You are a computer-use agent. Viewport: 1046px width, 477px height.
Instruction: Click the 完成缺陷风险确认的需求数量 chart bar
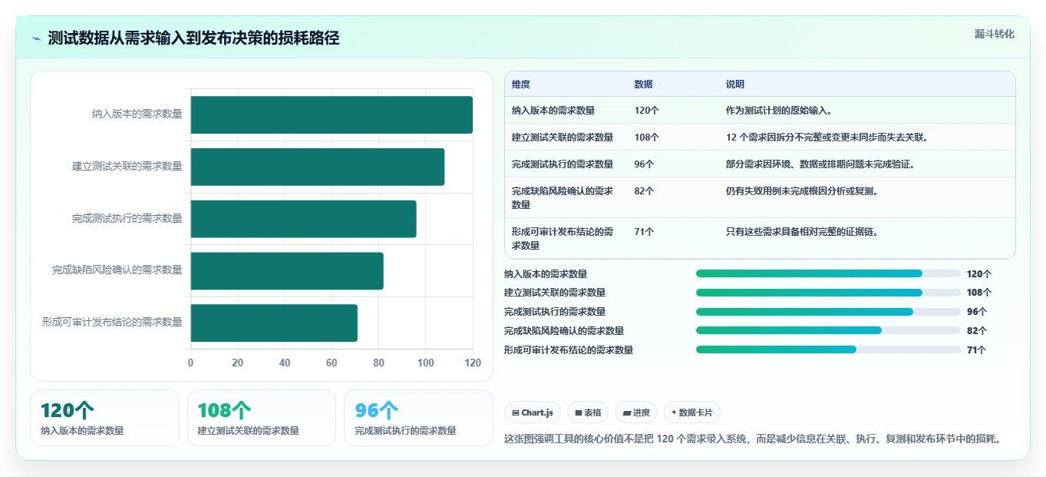point(287,271)
